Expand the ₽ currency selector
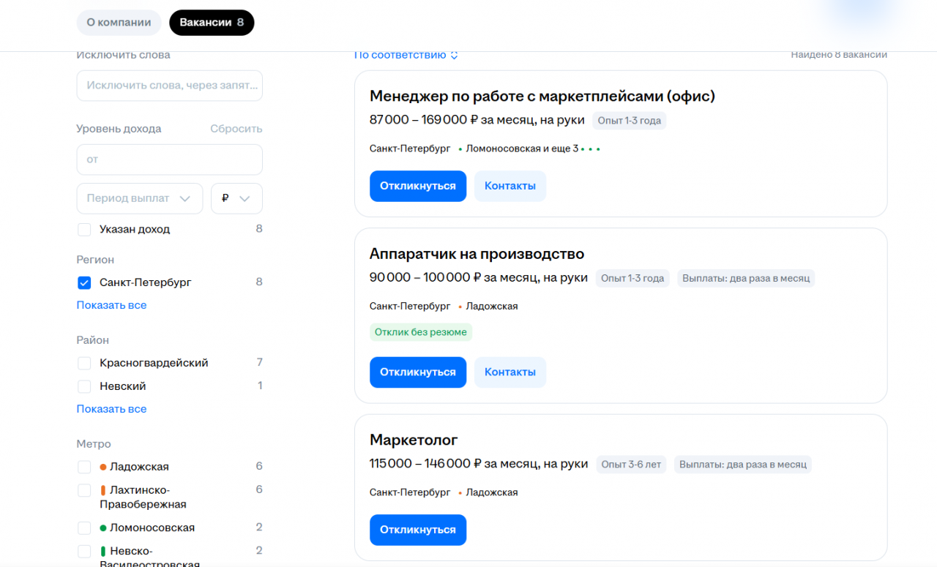This screenshot has width=937, height=567. (236, 198)
